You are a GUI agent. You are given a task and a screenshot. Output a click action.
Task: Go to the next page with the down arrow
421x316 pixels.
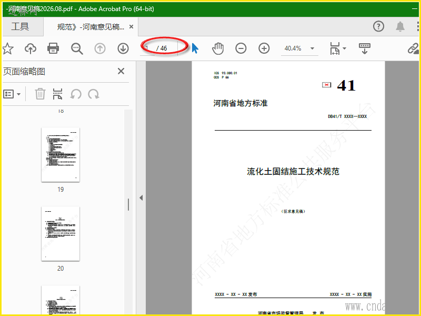pos(123,48)
